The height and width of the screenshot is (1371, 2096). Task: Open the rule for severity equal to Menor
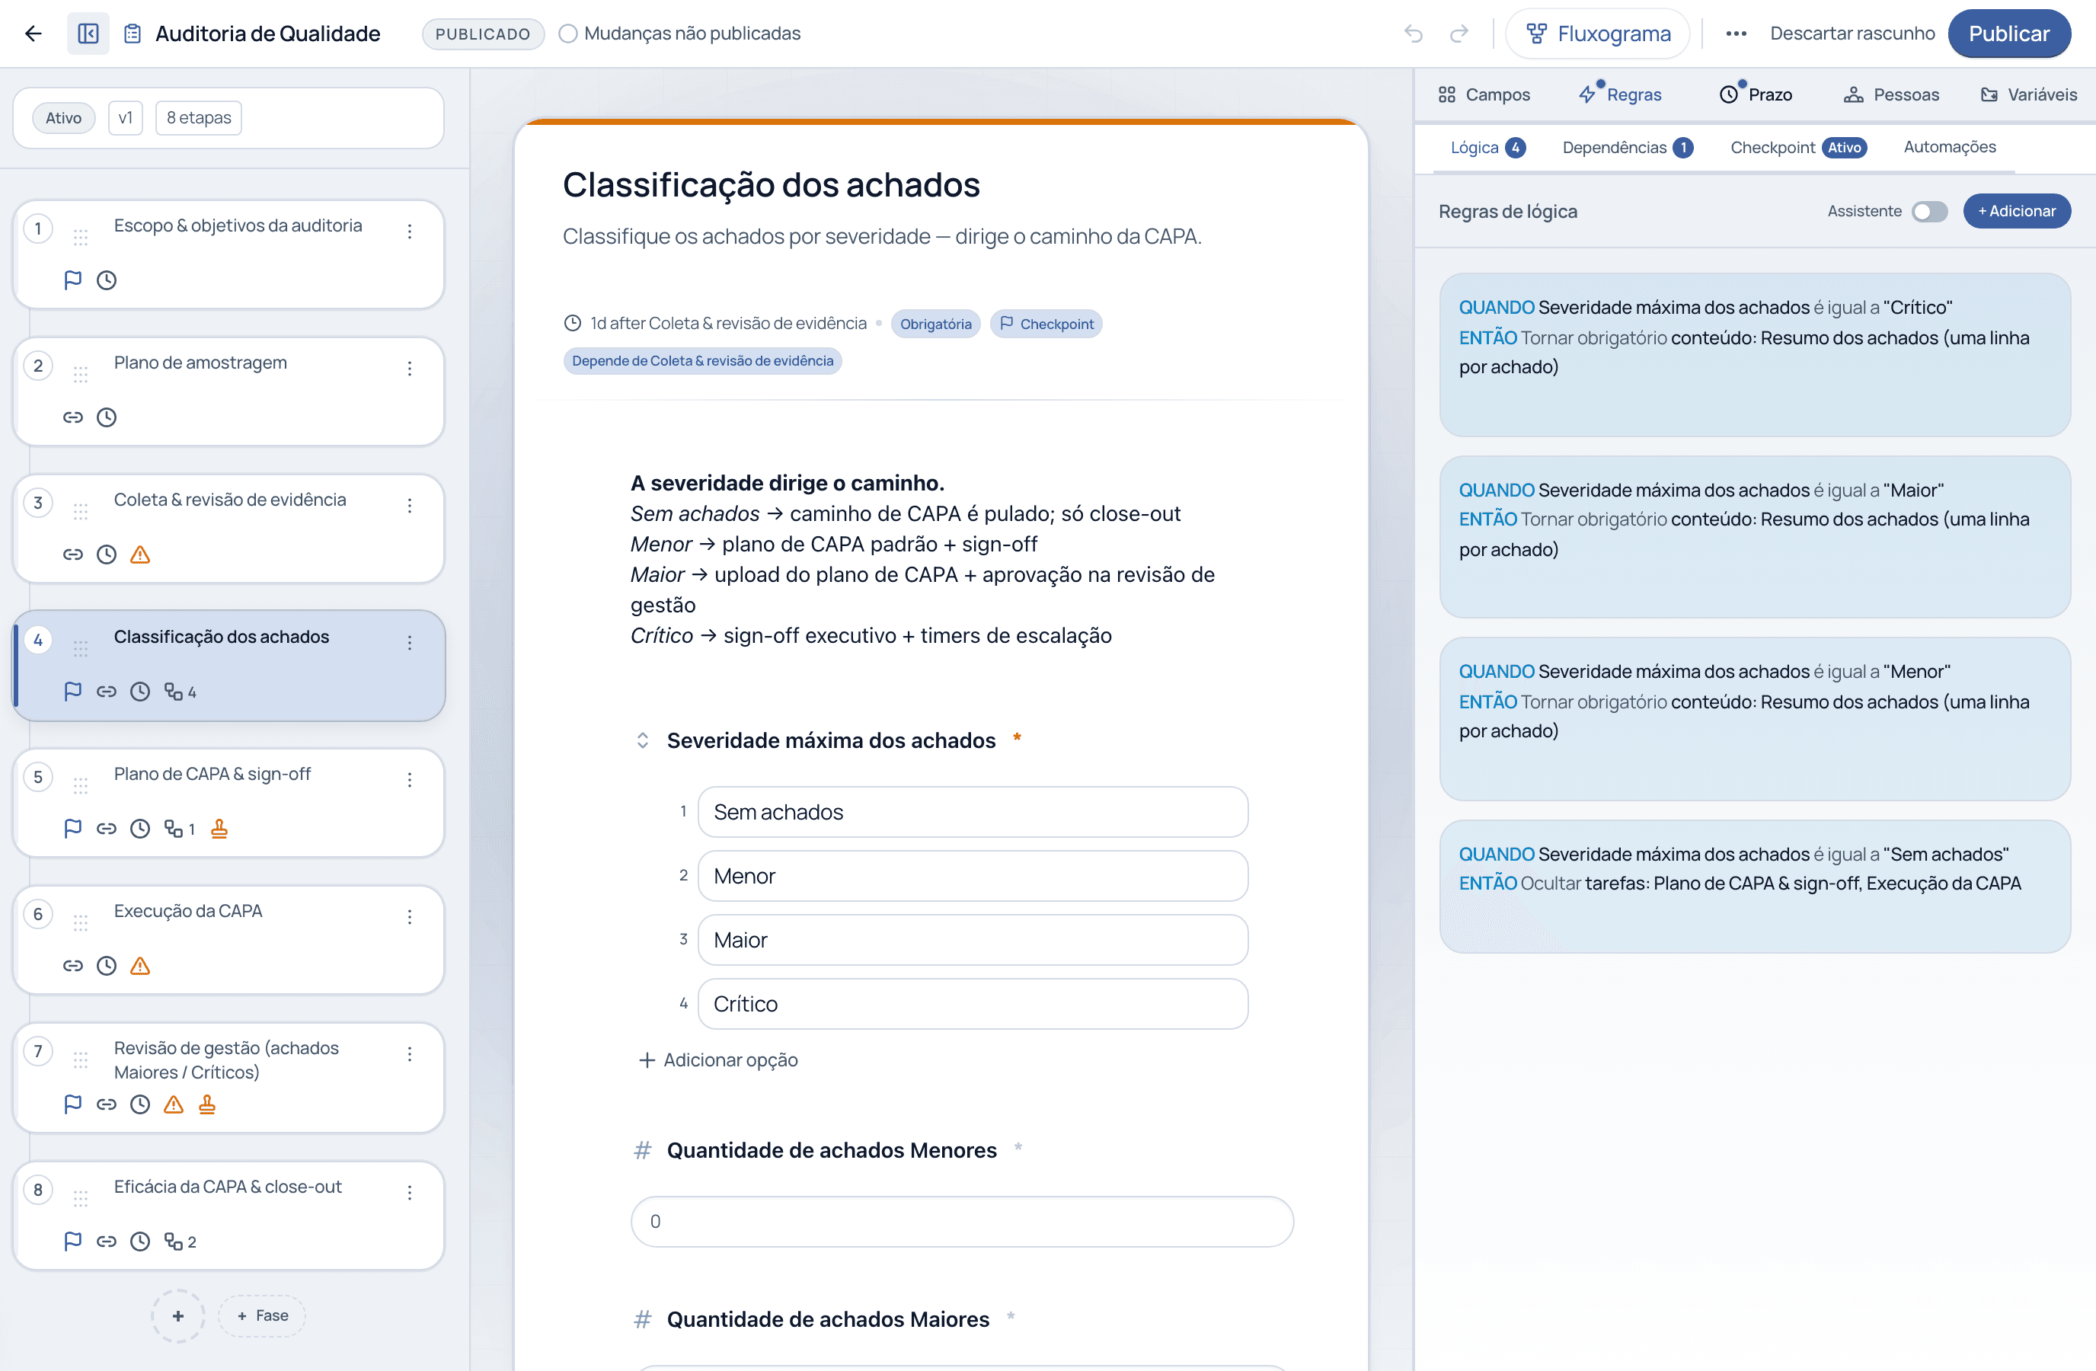pyautogui.click(x=1754, y=720)
